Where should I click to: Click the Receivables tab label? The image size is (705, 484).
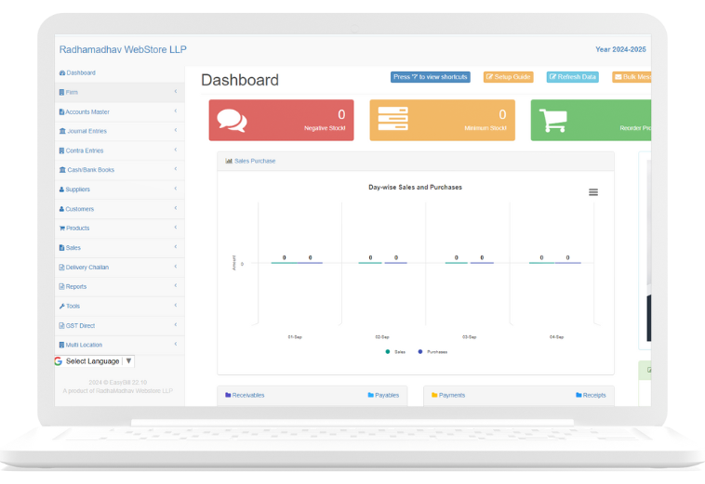(248, 395)
